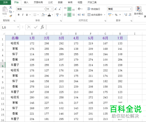
Task: Click header cell 7月
Action: (120, 38)
